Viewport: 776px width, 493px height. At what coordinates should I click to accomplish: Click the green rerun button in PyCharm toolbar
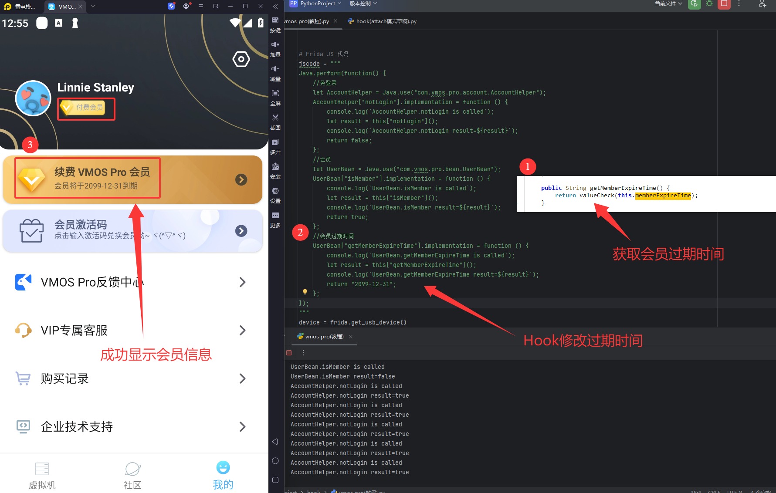[694, 4]
